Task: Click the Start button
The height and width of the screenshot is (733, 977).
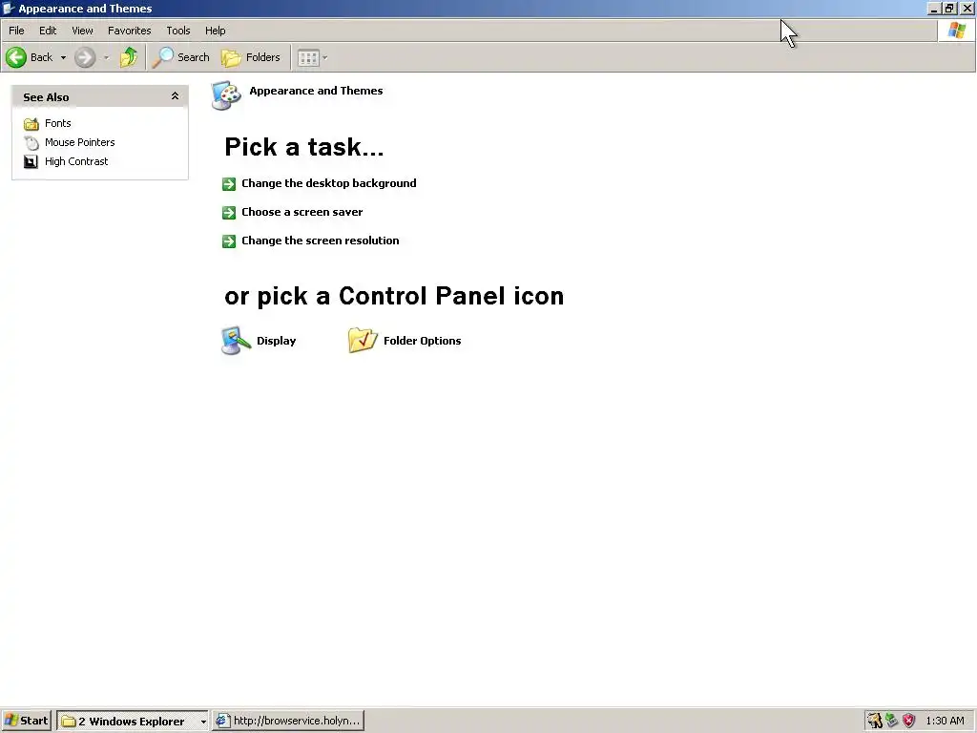Action: 26,721
